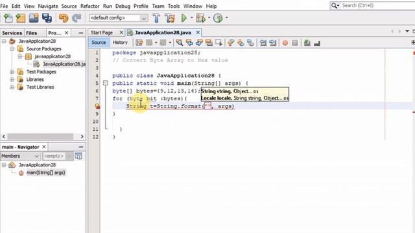Click the Shift Line Left icon
Image resolution: width=415 pixels, height=233 pixels.
[263, 43]
